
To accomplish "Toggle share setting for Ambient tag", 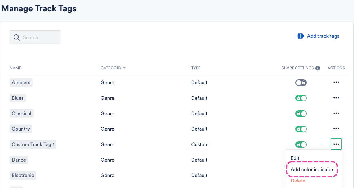I will coord(301,83).
